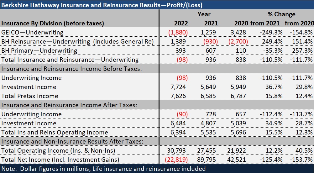Select the 2022 column header
This screenshot has width=314, height=173.
pyautogui.click(x=181, y=24)
